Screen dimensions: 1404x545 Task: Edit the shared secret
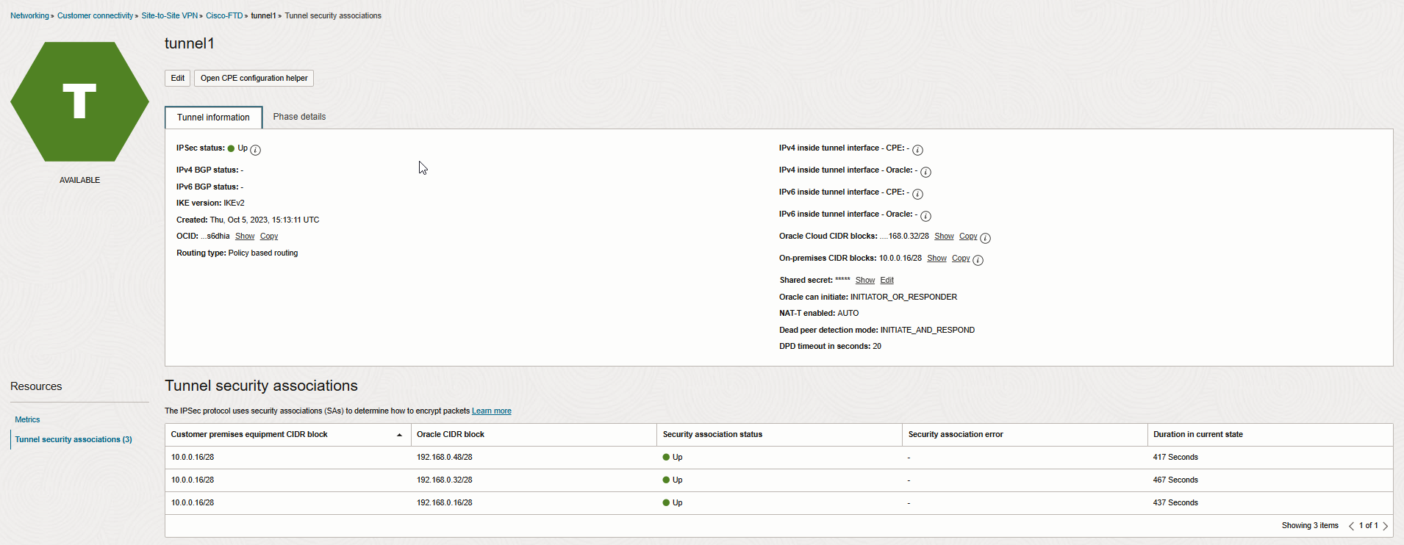point(887,281)
